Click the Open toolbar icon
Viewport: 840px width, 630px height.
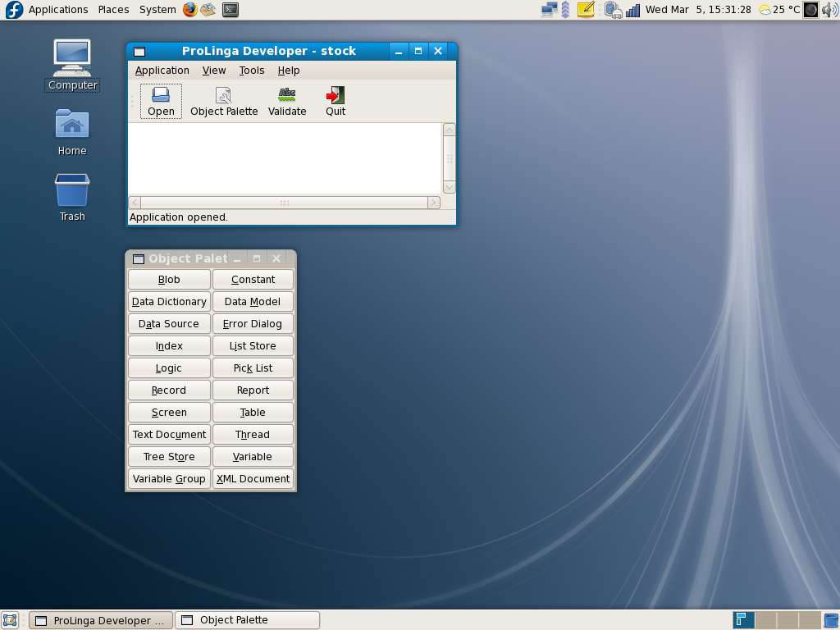[x=162, y=101]
